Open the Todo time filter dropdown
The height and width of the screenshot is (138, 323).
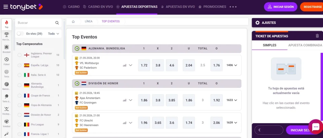click(53, 33)
